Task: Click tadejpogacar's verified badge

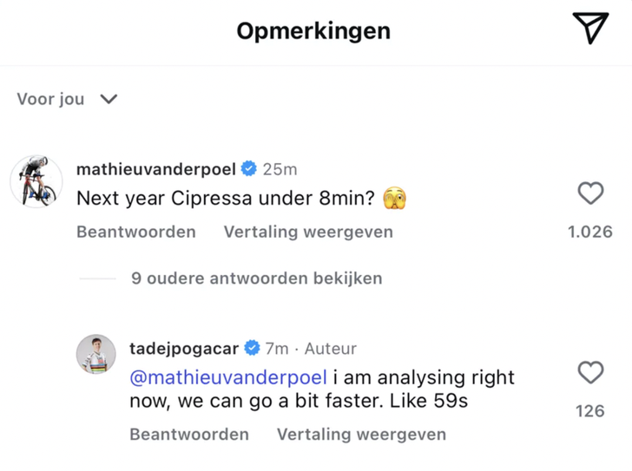Action: pos(253,349)
